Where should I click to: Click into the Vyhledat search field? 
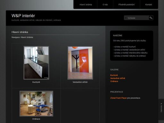tap(136, 18)
